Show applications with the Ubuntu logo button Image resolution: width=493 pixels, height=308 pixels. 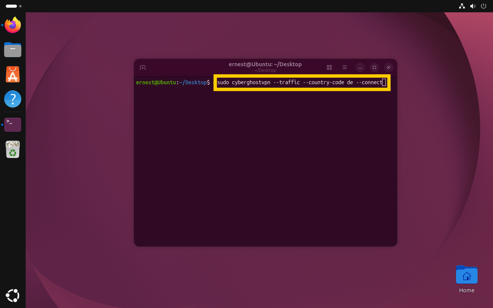pyautogui.click(x=13, y=295)
